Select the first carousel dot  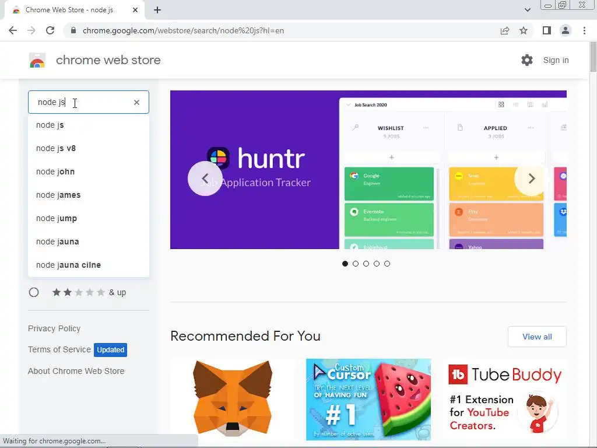pos(345,264)
